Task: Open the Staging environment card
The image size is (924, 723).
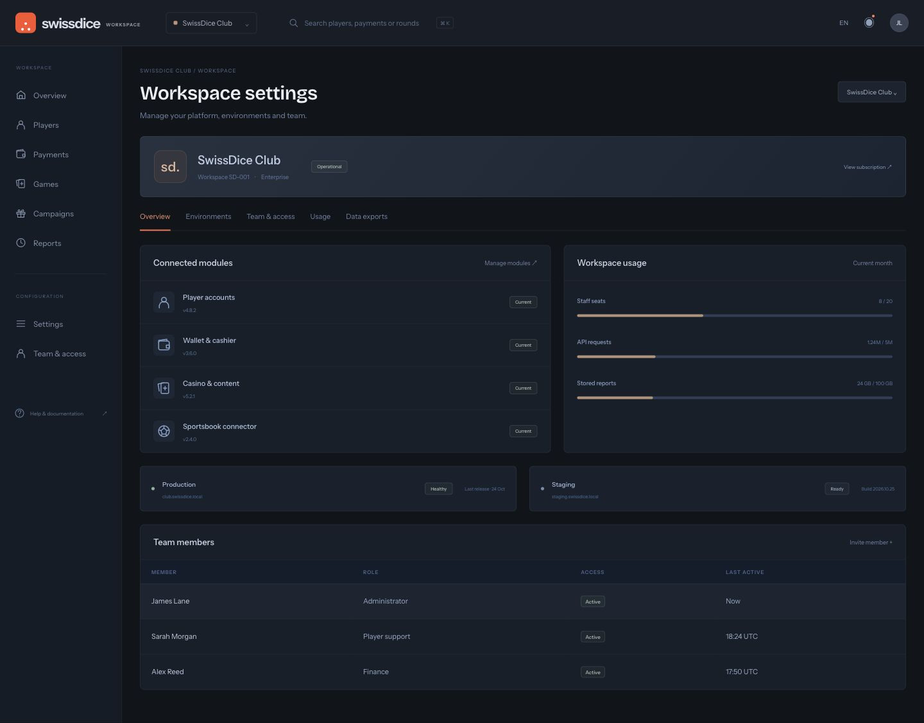Action: (x=717, y=489)
